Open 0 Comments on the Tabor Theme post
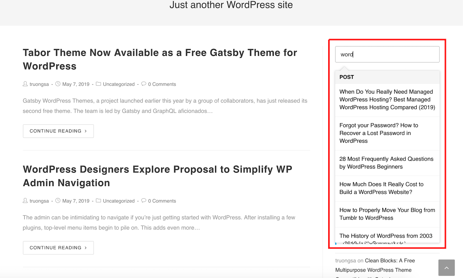The width and height of the screenshot is (463, 278). 162,84
